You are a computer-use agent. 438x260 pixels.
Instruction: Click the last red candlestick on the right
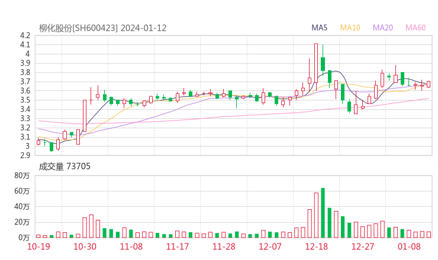pyautogui.click(x=429, y=84)
